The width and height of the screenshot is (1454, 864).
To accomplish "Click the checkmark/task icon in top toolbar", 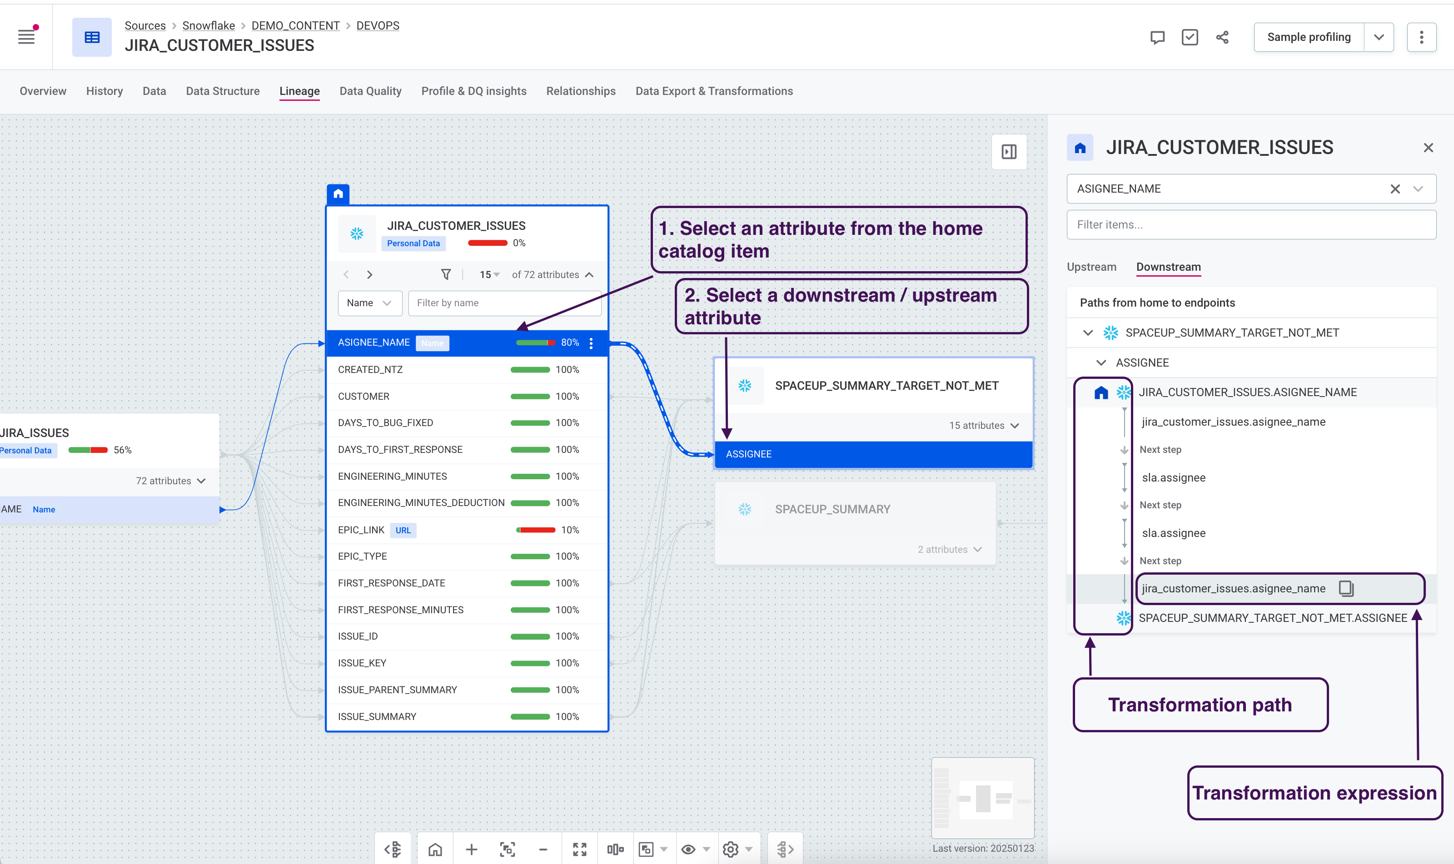I will (1189, 38).
